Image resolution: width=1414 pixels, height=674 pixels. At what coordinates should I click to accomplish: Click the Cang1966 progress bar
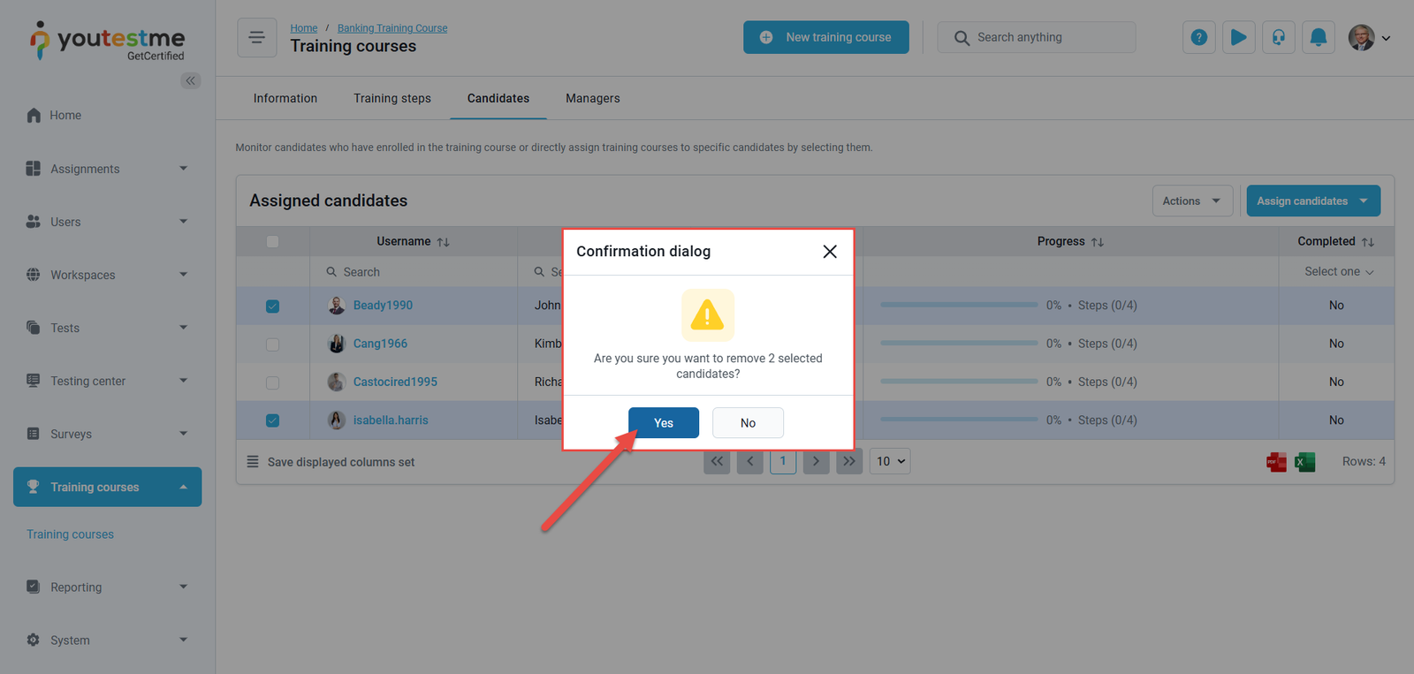point(959,343)
